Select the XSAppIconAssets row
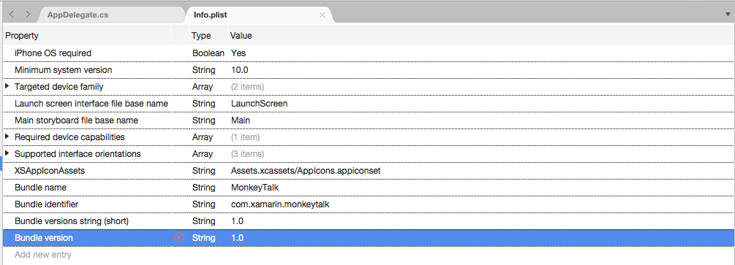The image size is (735, 265). (x=368, y=171)
